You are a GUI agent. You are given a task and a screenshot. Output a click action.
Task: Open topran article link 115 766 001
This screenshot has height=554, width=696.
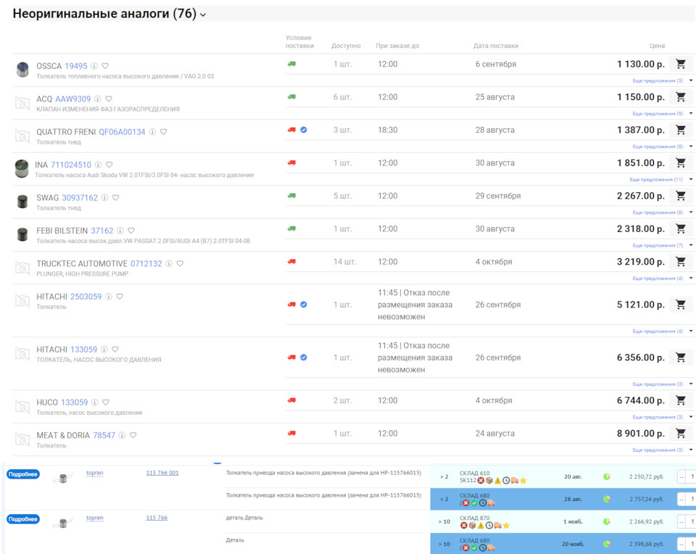tap(162, 473)
